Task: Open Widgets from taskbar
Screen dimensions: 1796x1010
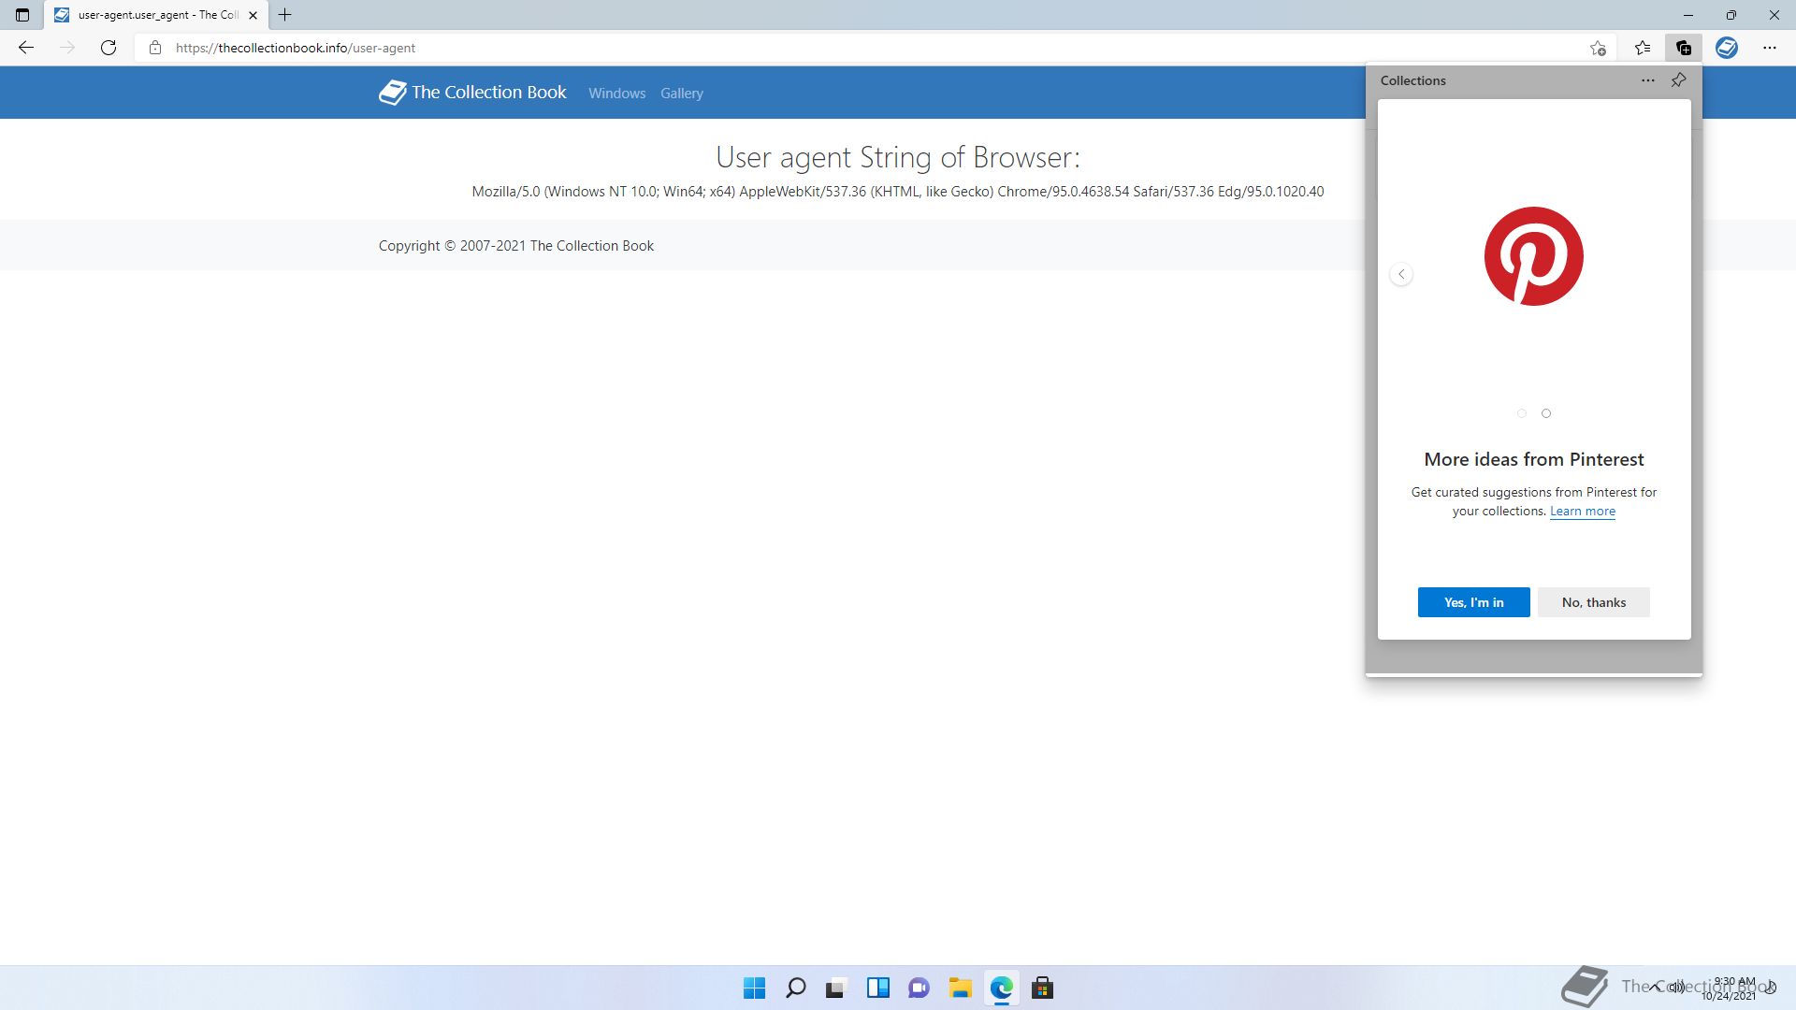Action: click(878, 988)
